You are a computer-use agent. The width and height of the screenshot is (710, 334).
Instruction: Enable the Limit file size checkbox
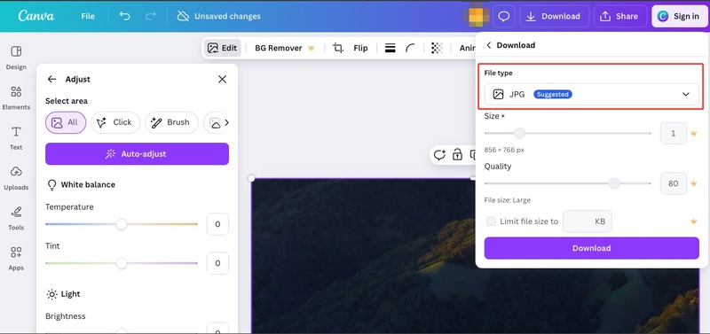point(491,221)
